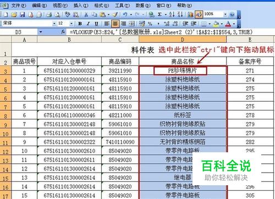Sort descending Z to A

pos(180,14)
